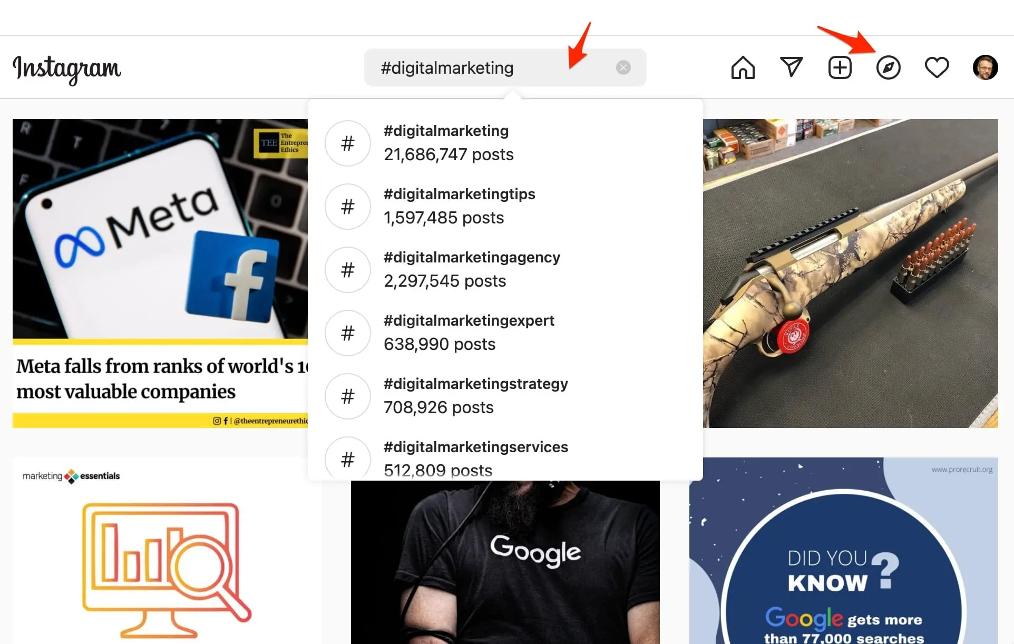Viewport: 1014px width, 644px height.
Task: Click the #digitalmarketing search input
Action: pyautogui.click(x=490, y=67)
